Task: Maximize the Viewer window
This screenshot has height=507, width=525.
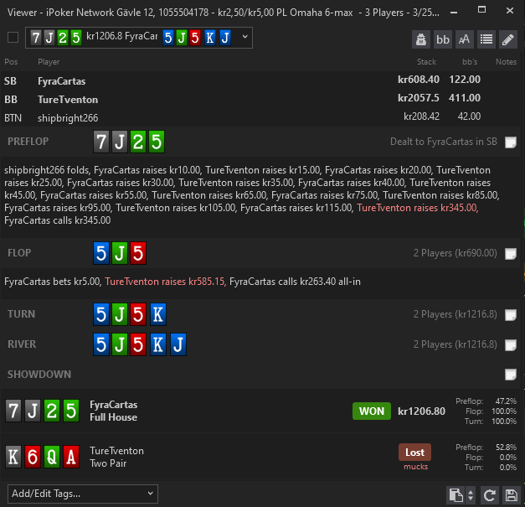Action: pyautogui.click(x=481, y=10)
